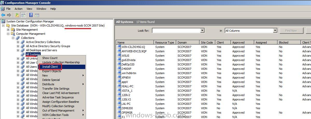Screen dimensions: 311x119
Task: Choose Show Count from context menu
Action: click(62, 58)
